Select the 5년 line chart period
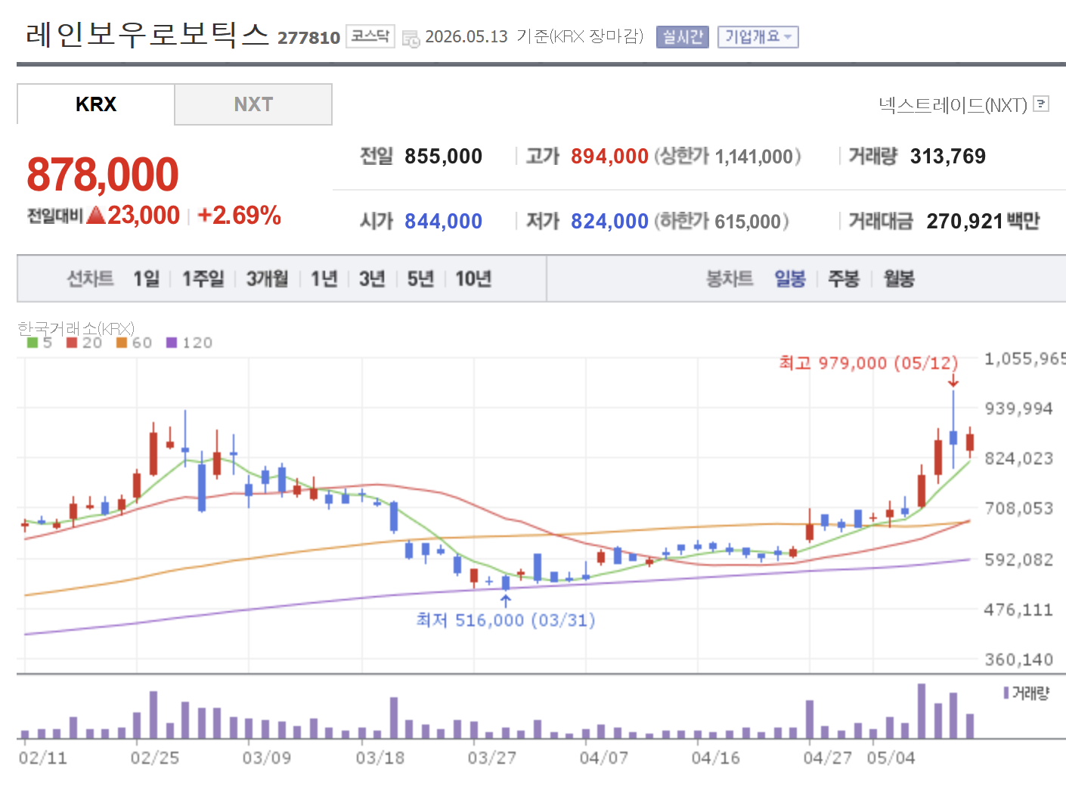 pos(420,279)
